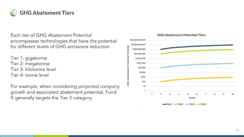Viewport: 244px width, 137px height.
Task: Click the Tier2 legend entry
Action: 179,104
